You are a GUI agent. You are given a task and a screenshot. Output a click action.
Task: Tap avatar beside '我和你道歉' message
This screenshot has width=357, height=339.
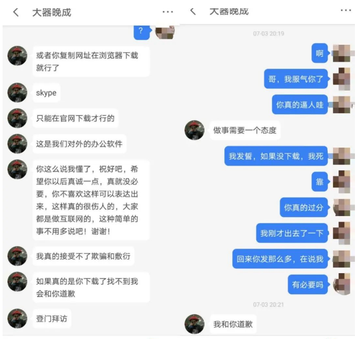tap(194, 324)
